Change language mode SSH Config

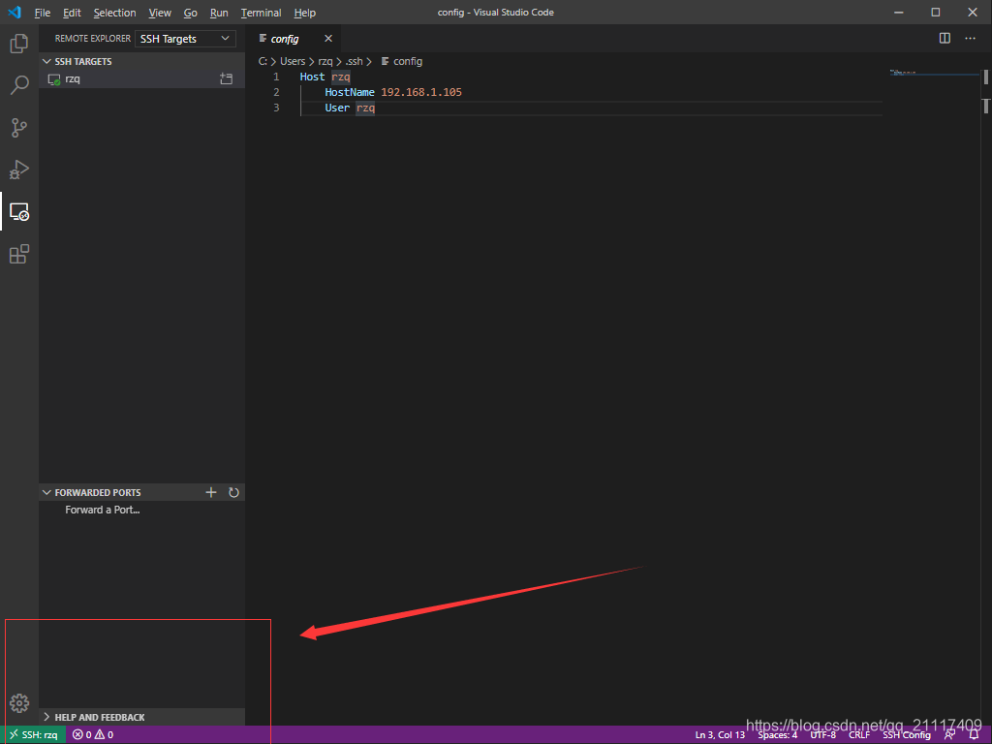(907, 735)
